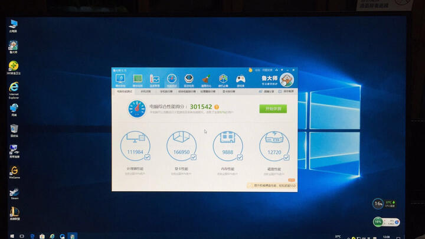This screenshot has height=239, width=425.
Task: Click the taskbar clock showing 12:08
Action: 387,237
